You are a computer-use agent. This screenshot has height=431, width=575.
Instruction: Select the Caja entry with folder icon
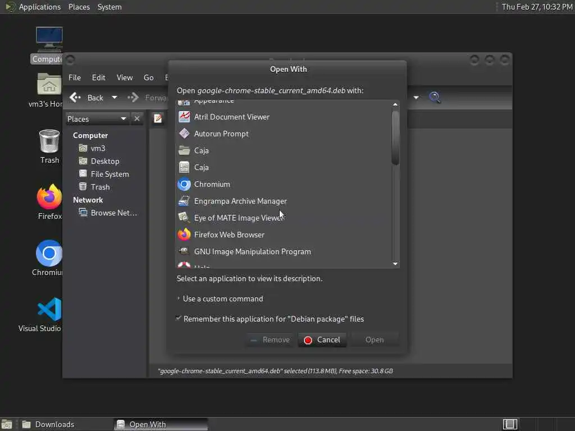point(284,150)
